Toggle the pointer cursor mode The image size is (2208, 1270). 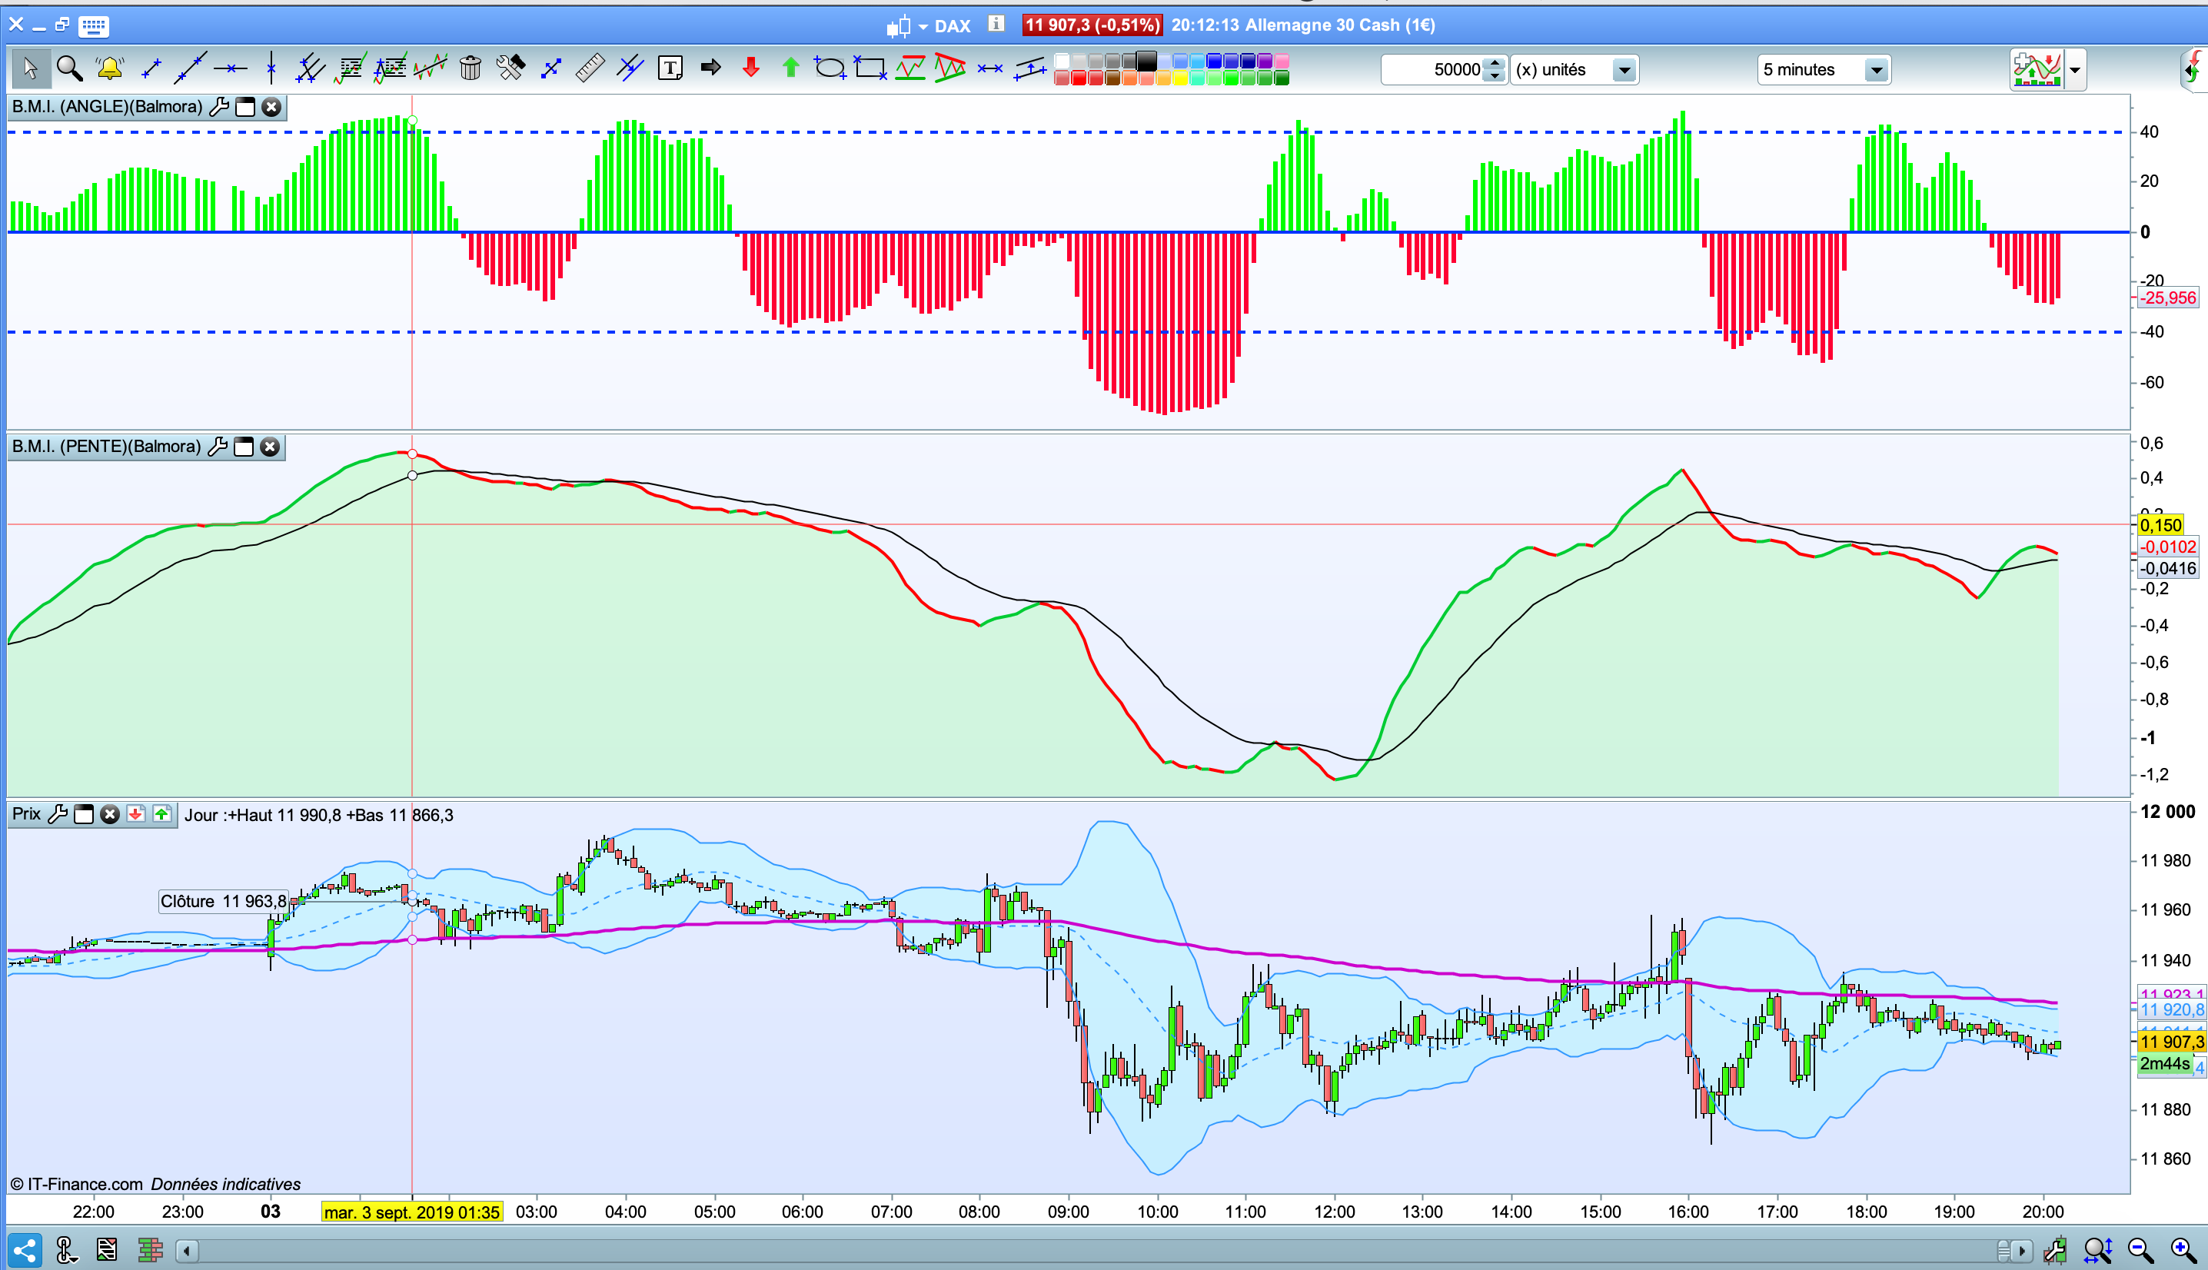point(31,68)
